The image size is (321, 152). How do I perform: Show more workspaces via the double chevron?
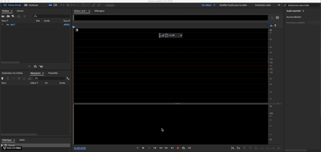(x=279, y=5)
